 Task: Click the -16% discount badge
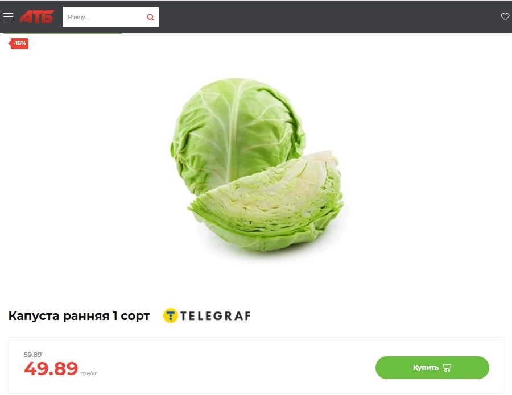19,43
